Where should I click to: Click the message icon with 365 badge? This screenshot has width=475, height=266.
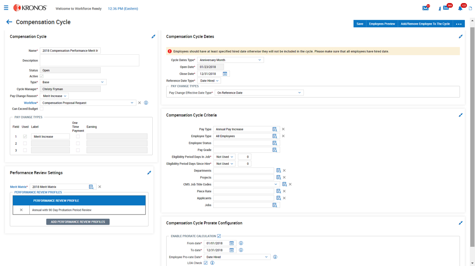(446, 8)
